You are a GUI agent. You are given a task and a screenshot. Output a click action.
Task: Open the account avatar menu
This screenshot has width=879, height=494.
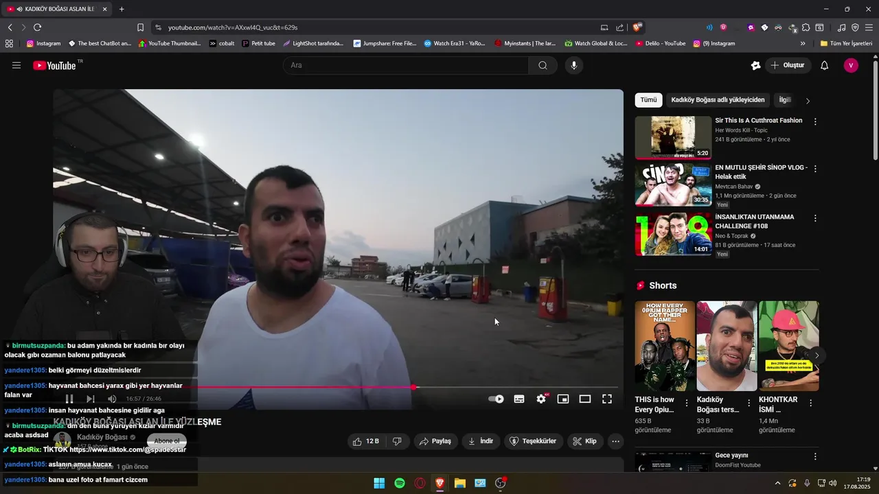pos(851,65)
